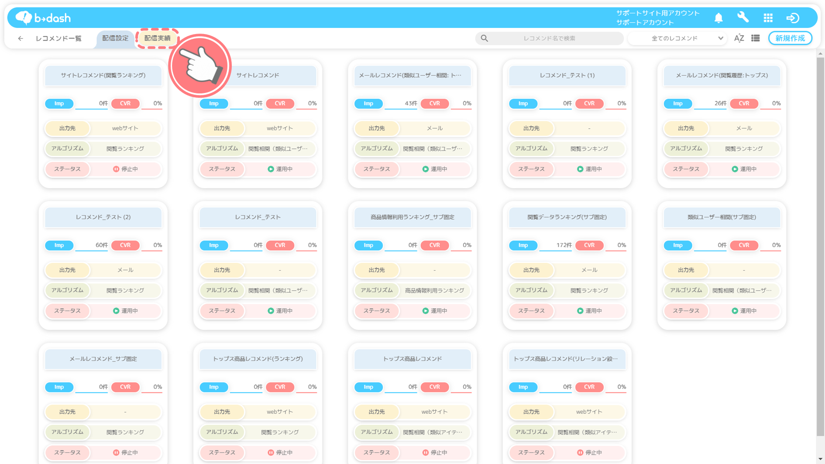Click 運用中 status in メールレコメンド(閲覧履歴:トップス)

(x=744, y=169)
